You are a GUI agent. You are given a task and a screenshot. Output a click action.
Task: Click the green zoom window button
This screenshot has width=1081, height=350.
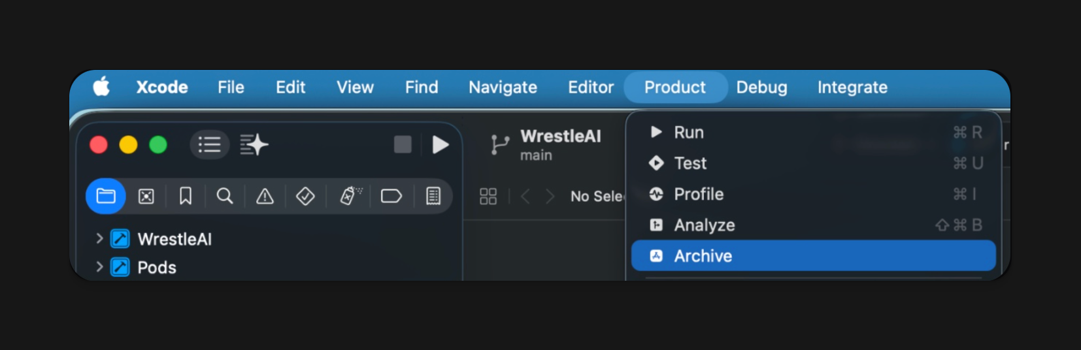(158, 144)
